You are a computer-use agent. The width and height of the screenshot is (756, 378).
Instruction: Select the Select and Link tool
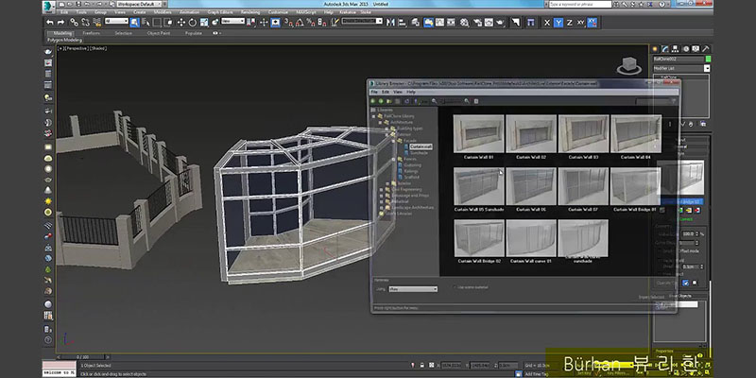click(x=75, y=22)
